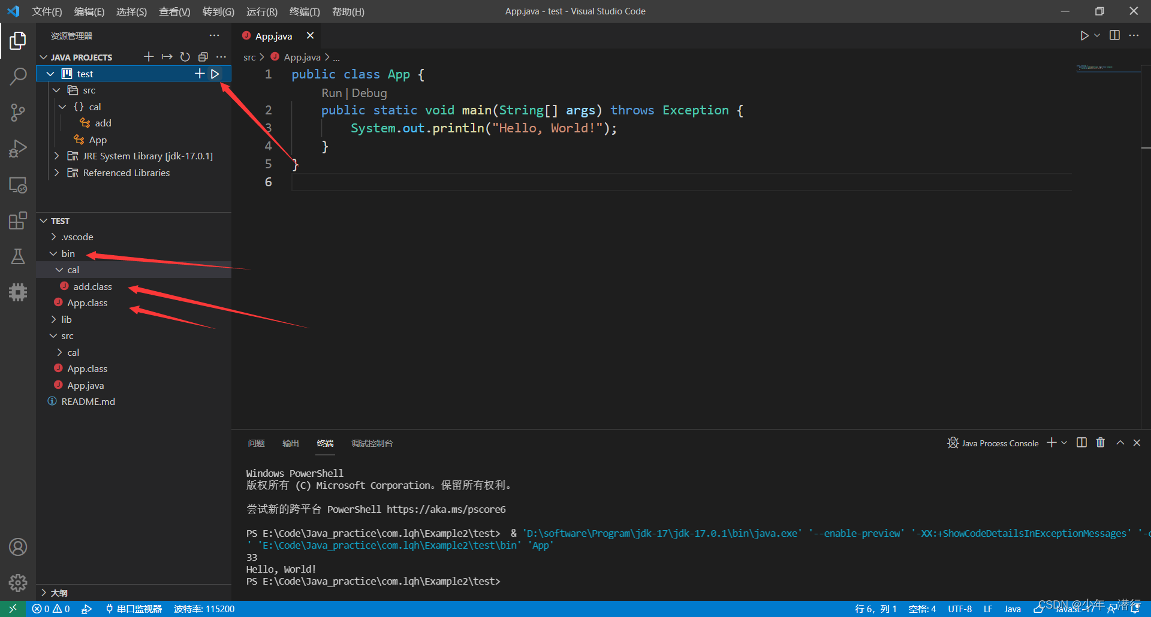
Task: Kill terminal with trash icon
Action: point(1101,443)
